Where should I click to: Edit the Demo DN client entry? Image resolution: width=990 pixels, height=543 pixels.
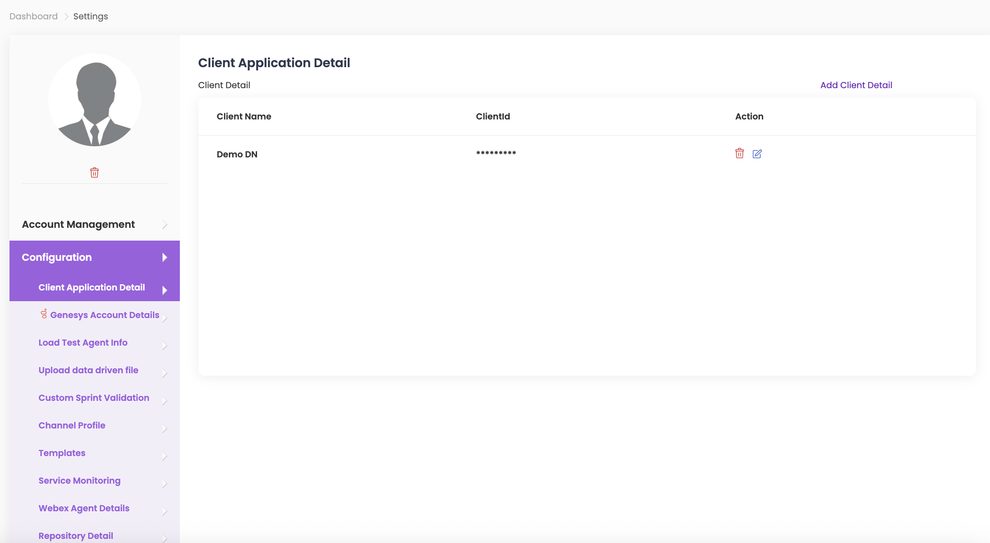click(x=757, y=154)
